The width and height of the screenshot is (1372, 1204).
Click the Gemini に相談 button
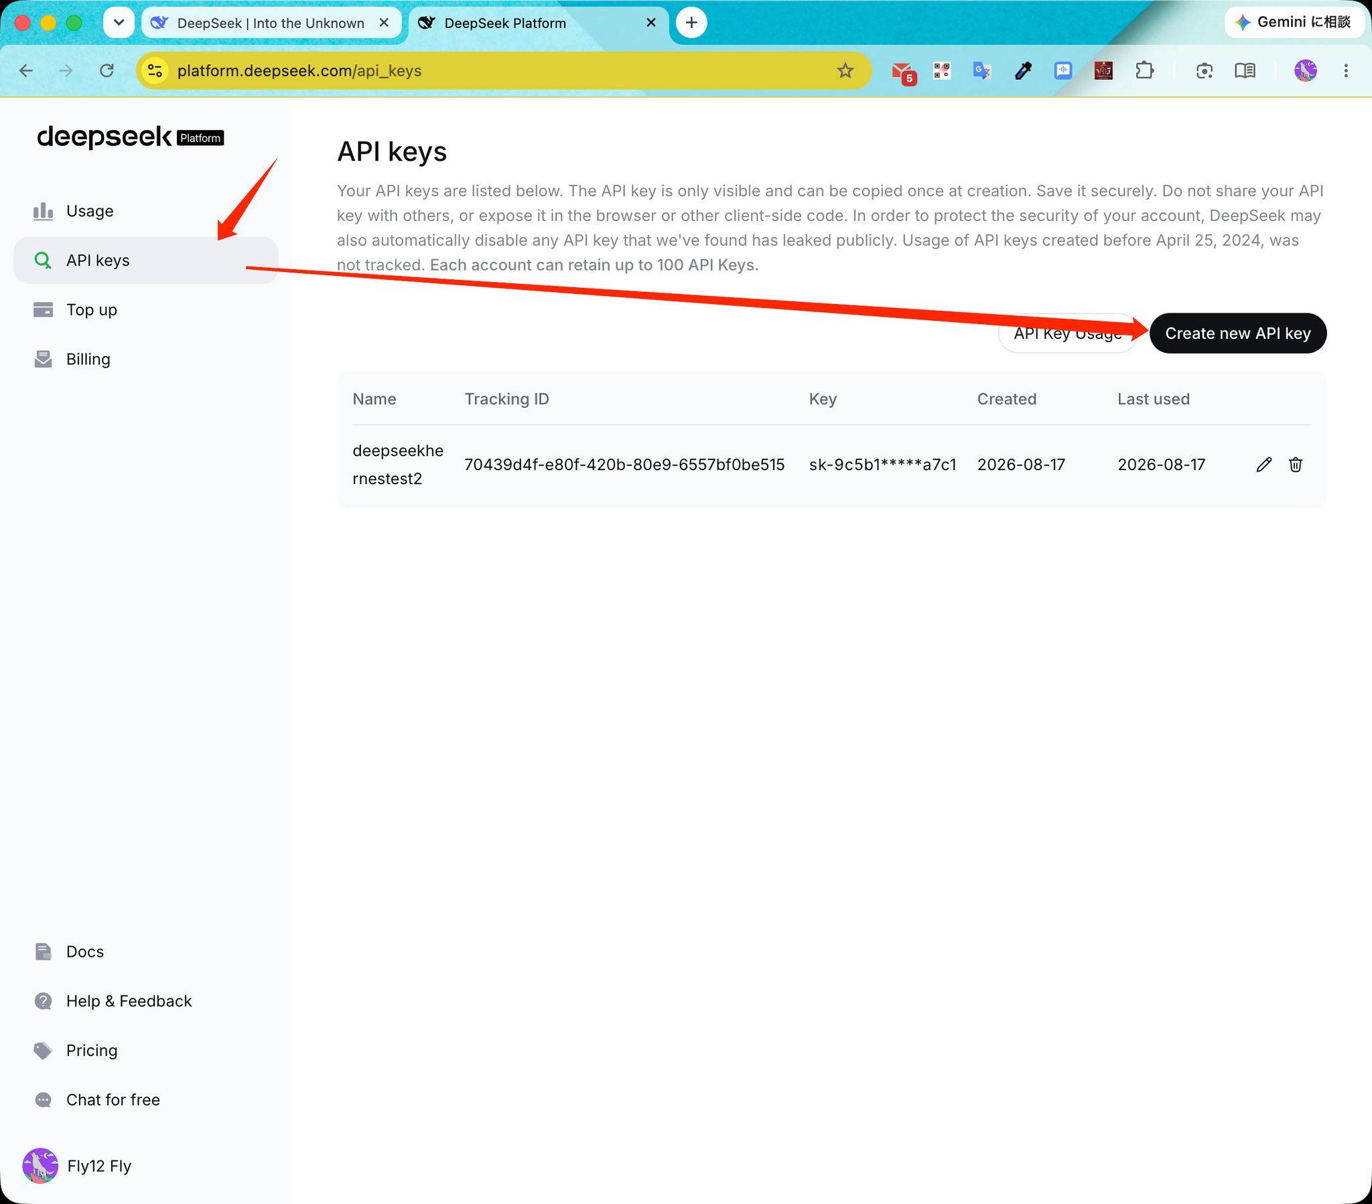[1294, 22]
